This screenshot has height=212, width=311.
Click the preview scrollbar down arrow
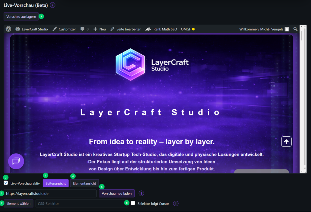click(301, 172)
